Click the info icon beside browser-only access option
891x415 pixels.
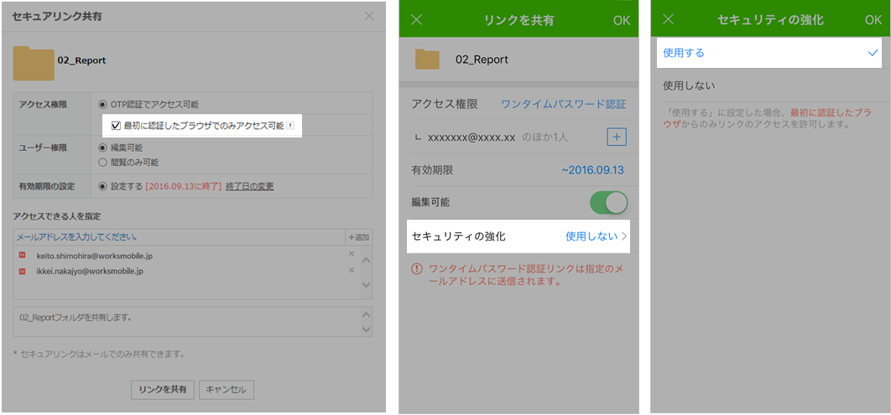(290, 126)
